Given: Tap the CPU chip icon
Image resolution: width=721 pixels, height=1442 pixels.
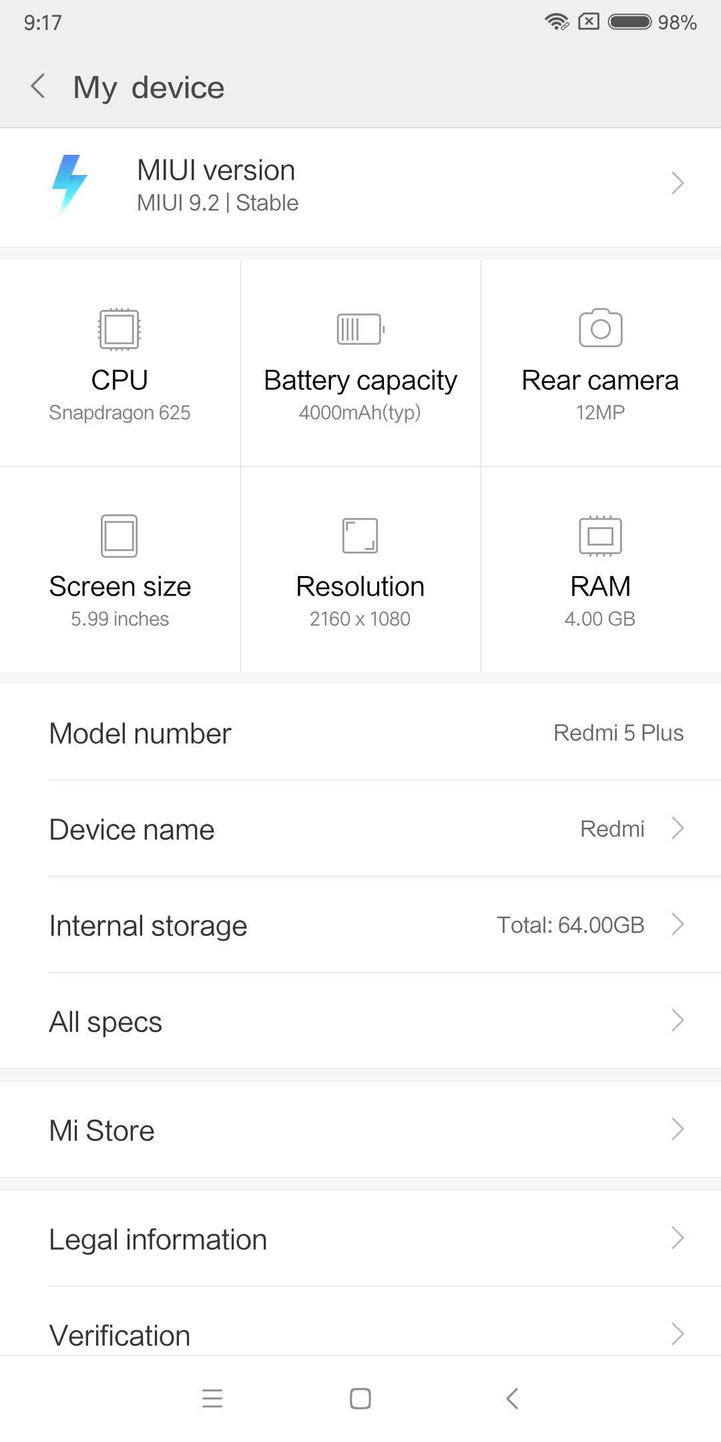Looking at the screenshot, I should point(119,329).
